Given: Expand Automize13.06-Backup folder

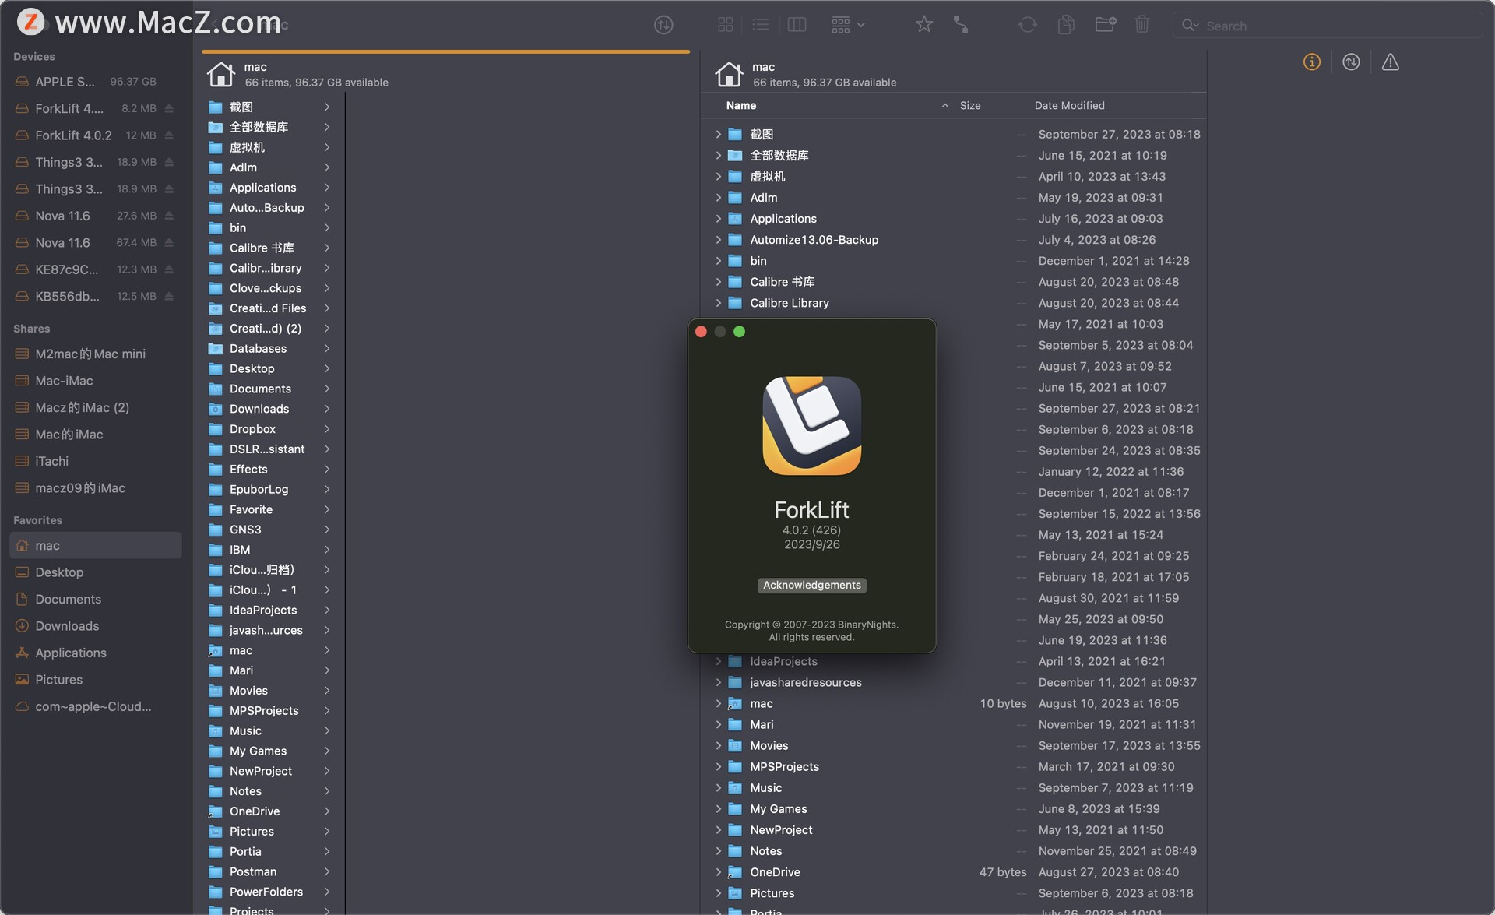Looking at the screenshot, I should pyautogui.click(x=719, y=240).
